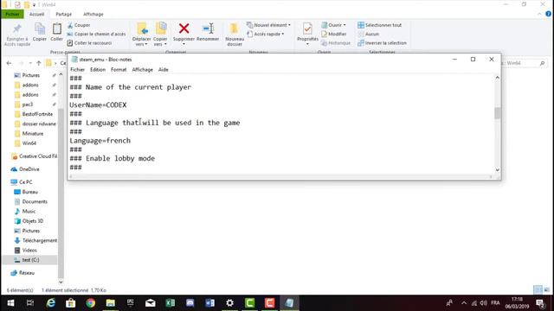Open Creative Cloud Files in sidebar
Screen dimensions: 554x311
pos(34,156)
